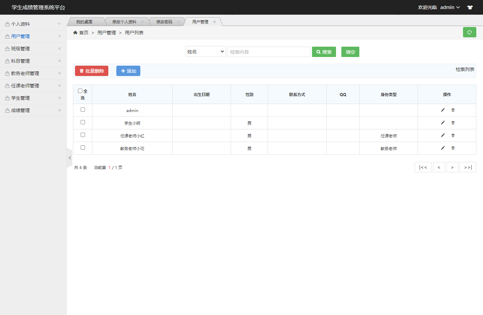Click the home icon in the breadcrumb
The image size is (483, 315).
pos(75,32)
